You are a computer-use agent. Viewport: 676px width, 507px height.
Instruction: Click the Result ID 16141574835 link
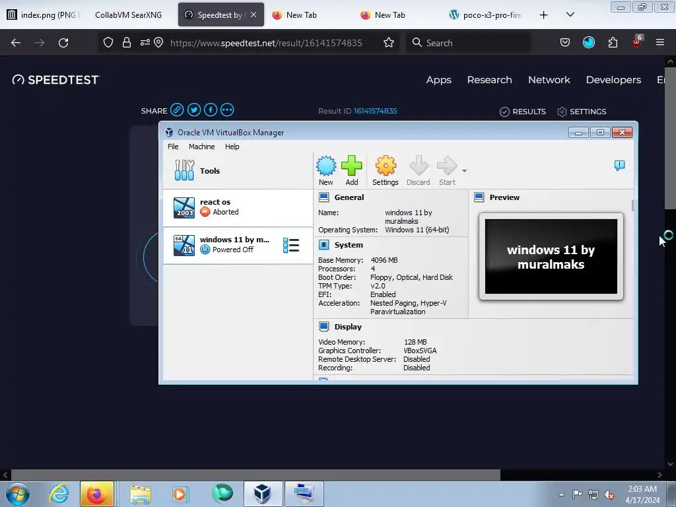tap(375, 111)
